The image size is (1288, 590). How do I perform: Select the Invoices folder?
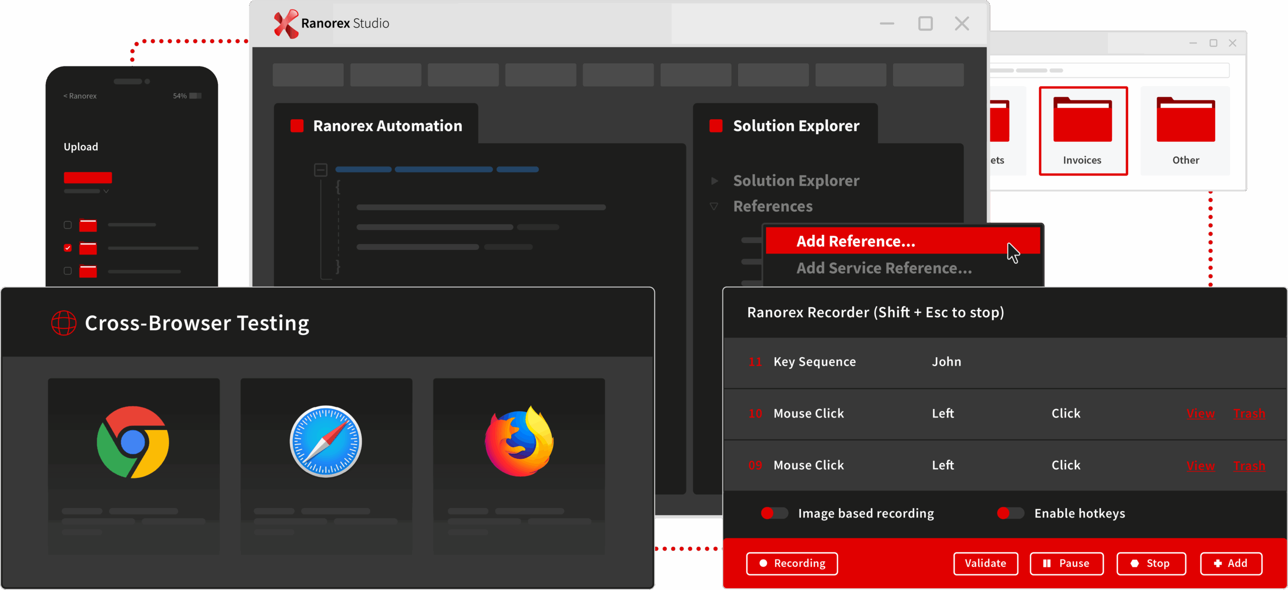coord(1083,131)
